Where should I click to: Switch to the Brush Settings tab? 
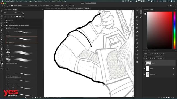click(x=8, y=10)
